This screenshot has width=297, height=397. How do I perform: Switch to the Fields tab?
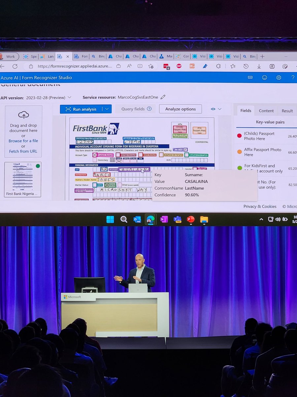[x=246, y=110]
